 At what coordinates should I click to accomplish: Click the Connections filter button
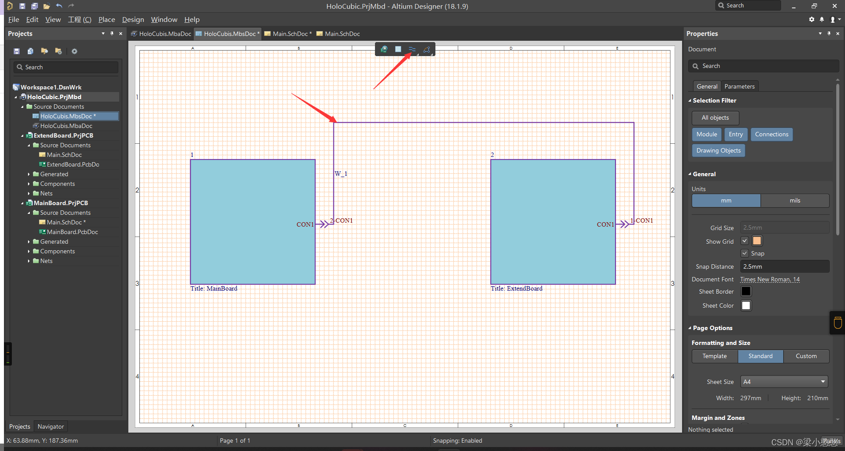coord(771,135)
